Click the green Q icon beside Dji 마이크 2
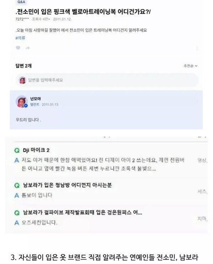This screenshot has width=213, height=264. point(16,150)
